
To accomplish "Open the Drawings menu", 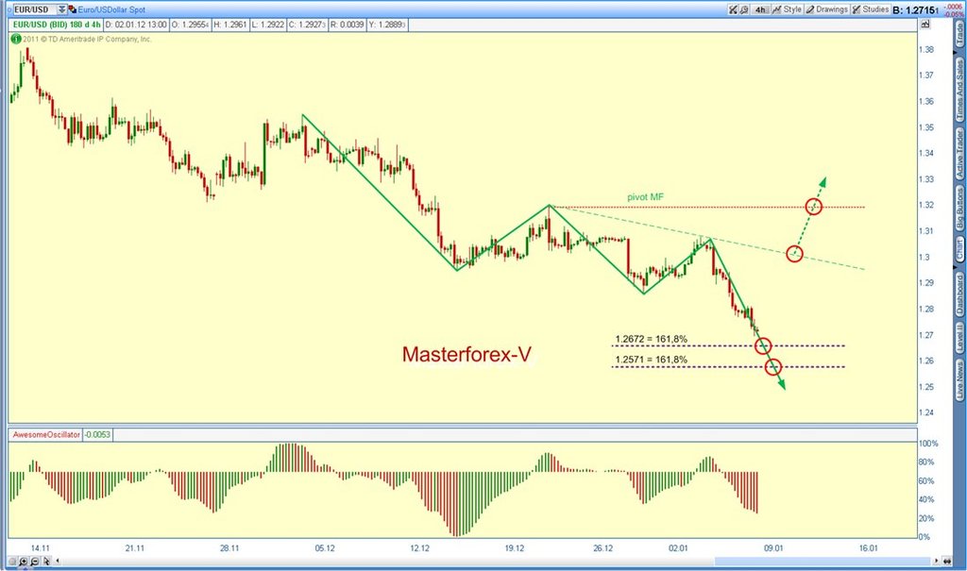I will click(x=827, y=8).
